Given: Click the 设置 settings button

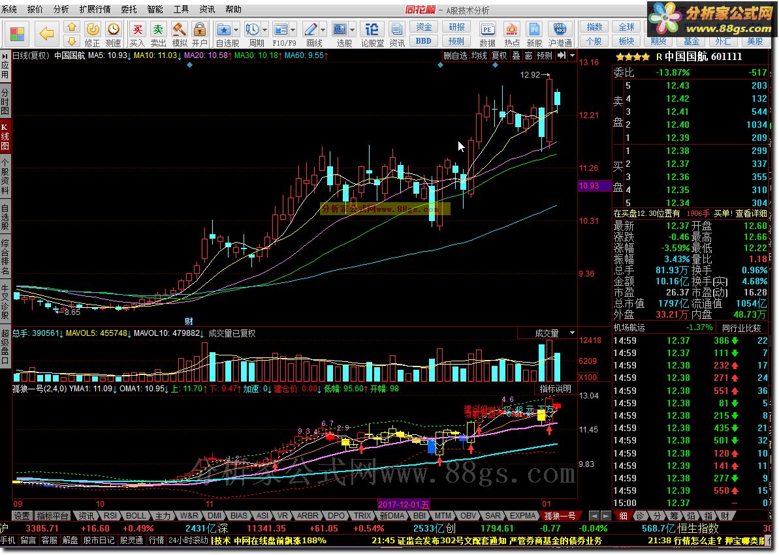Looking at the screenshot, I should [x=22, y=516].
